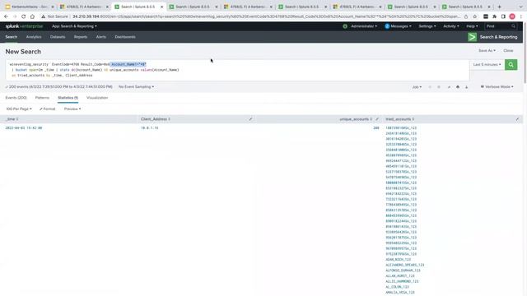Screen dimensions: 527x296
Task: Switch to the Events (200) tab
Action: 16,98
